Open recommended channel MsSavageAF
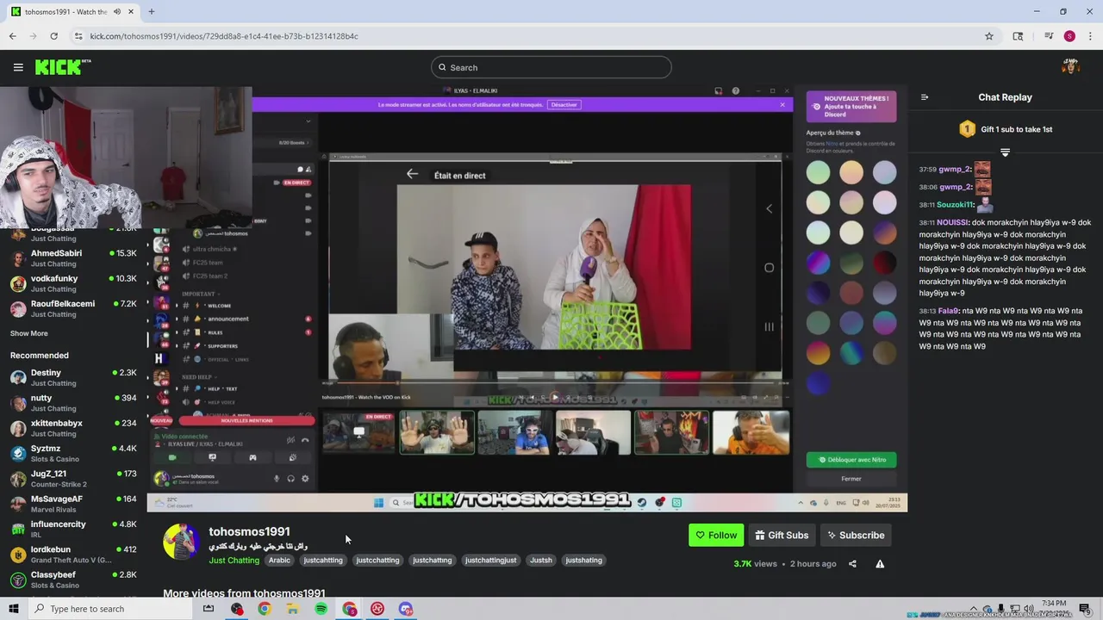 click(x=73, y=503)
